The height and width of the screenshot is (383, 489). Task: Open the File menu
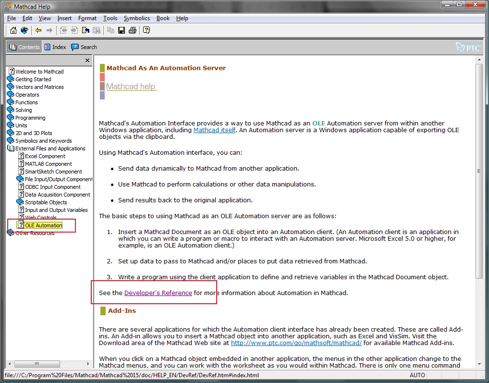click(12, 18)
